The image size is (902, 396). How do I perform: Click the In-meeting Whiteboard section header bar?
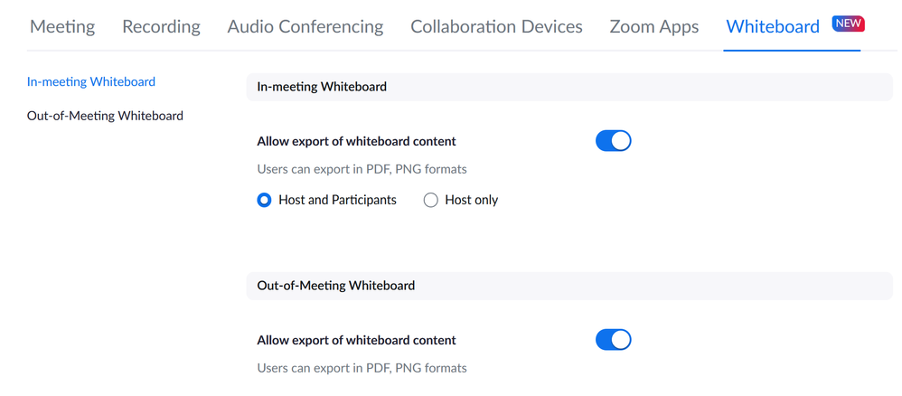point(568,87)
